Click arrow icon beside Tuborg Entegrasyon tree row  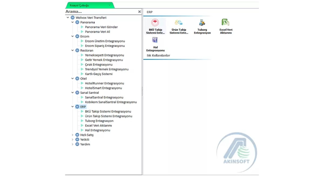[x=82, y=121]
